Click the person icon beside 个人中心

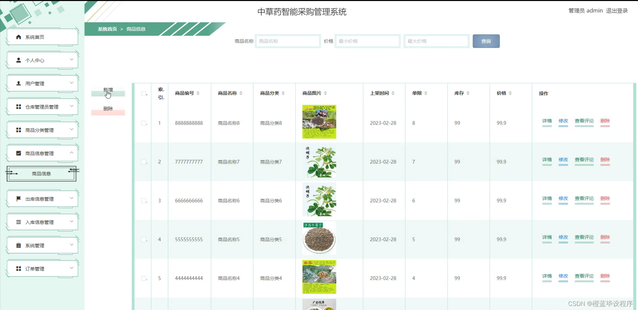coord(19,60)
